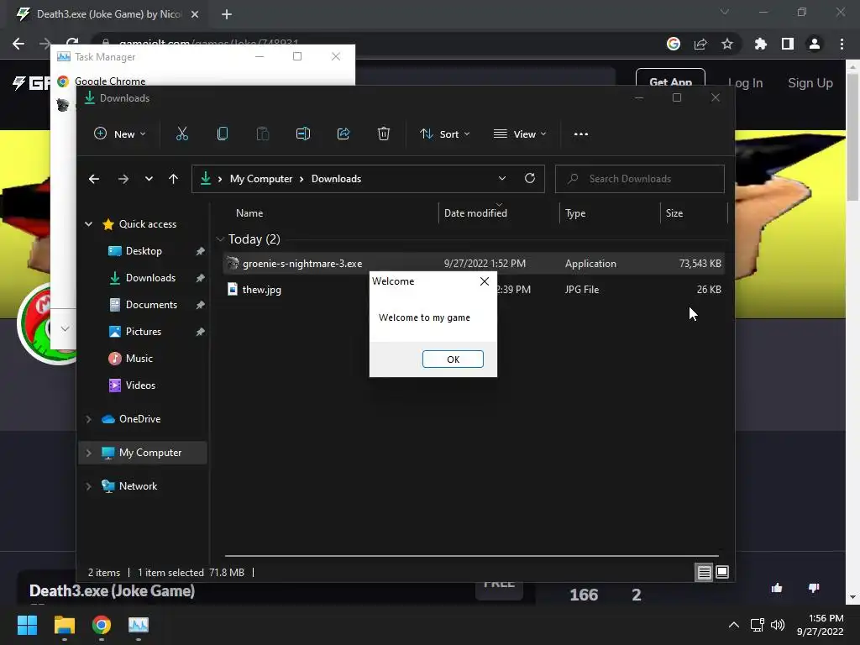Click the Paste clipboard icon
Image resolution: width=860 pixels, height=645 pixels.
coord(263,134)
